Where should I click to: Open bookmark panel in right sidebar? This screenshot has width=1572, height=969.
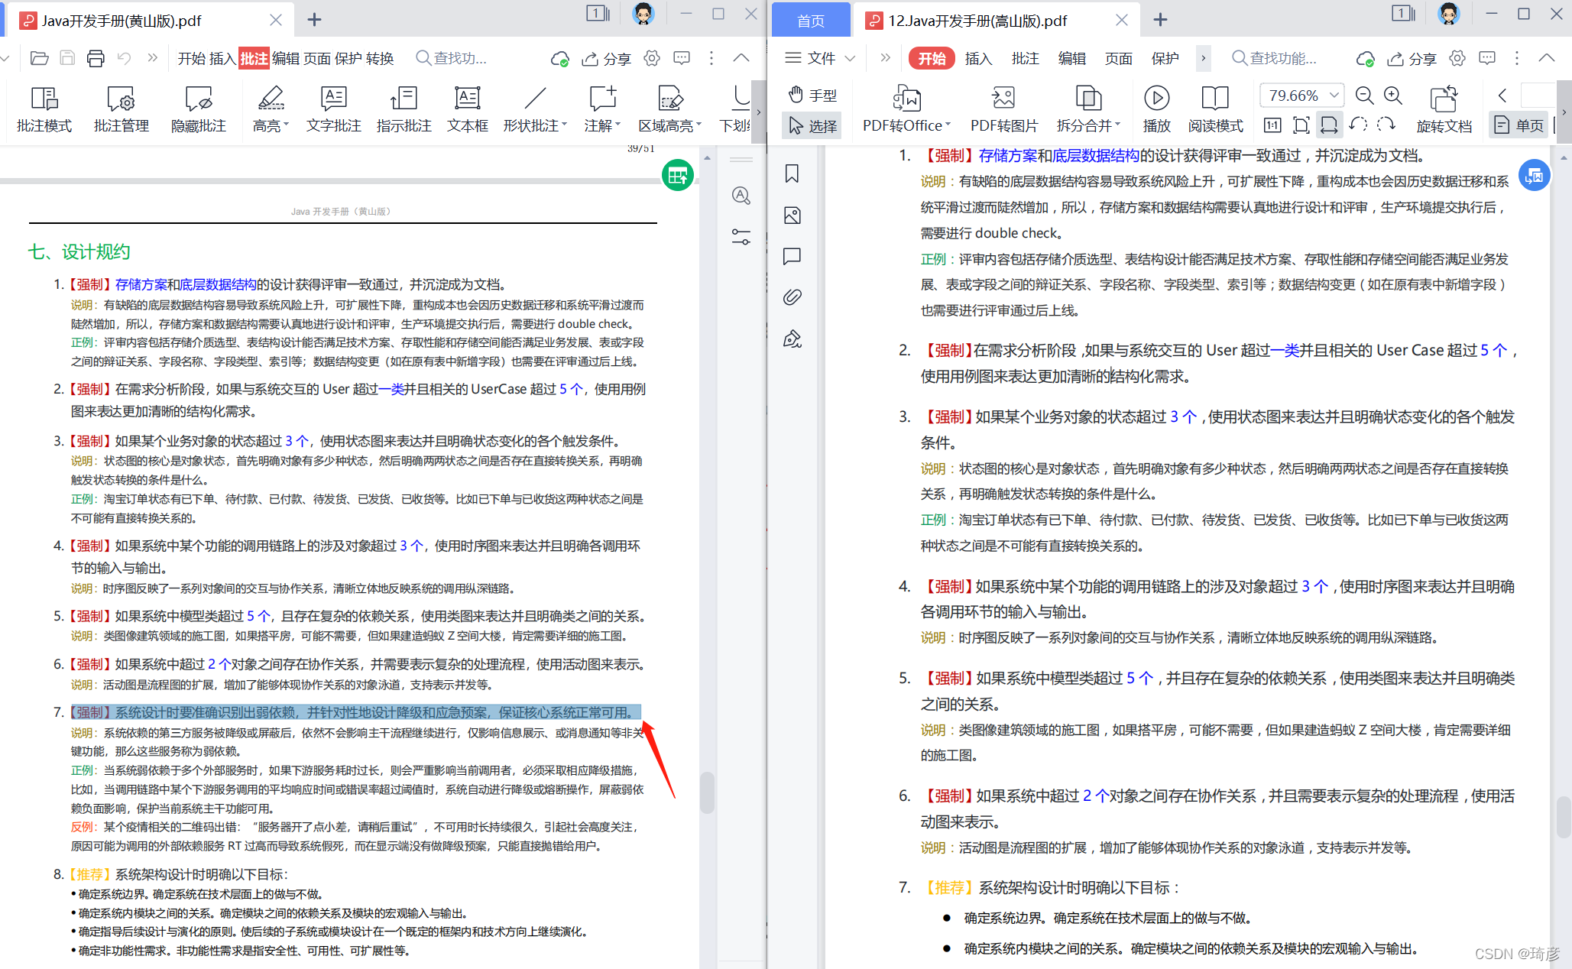tap(792, 174)
